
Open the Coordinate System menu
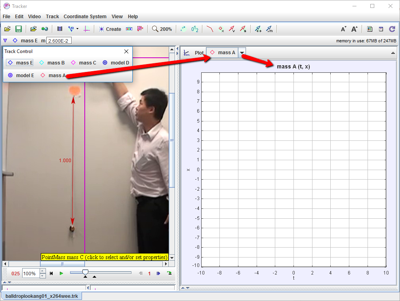tap(85, 17)
